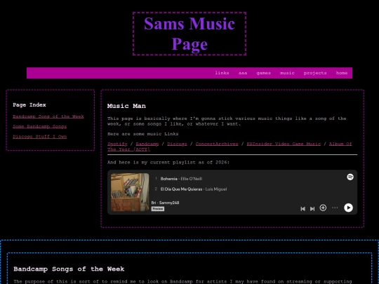Skip to next track in Spotify player
Image resolution: width=379 pixels, height=284 pixels.
tap(312, 209)
